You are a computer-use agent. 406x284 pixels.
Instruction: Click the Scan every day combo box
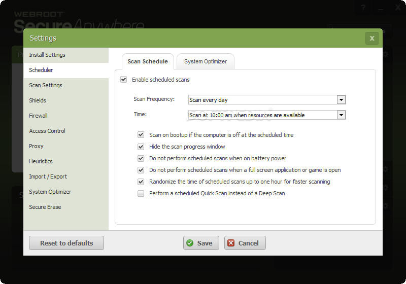coord(267,100)
